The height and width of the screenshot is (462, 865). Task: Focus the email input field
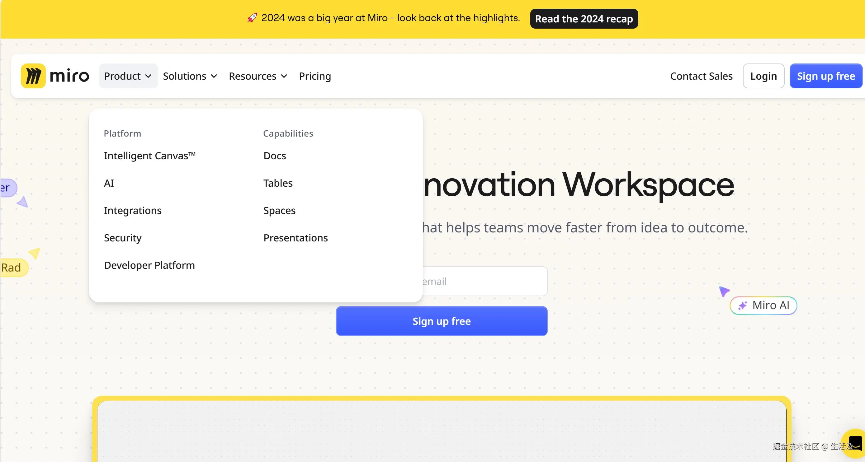pos(484,281)
